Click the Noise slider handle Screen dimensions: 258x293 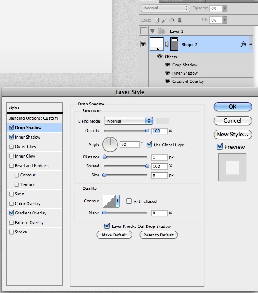(104, 212)
